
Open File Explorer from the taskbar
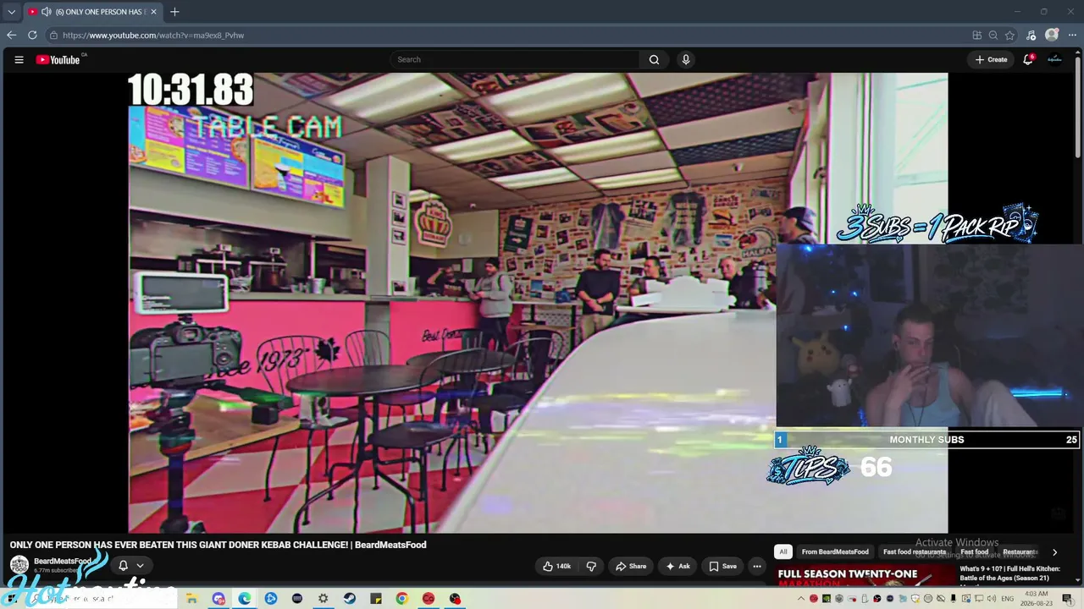click(x=192, y=599)
